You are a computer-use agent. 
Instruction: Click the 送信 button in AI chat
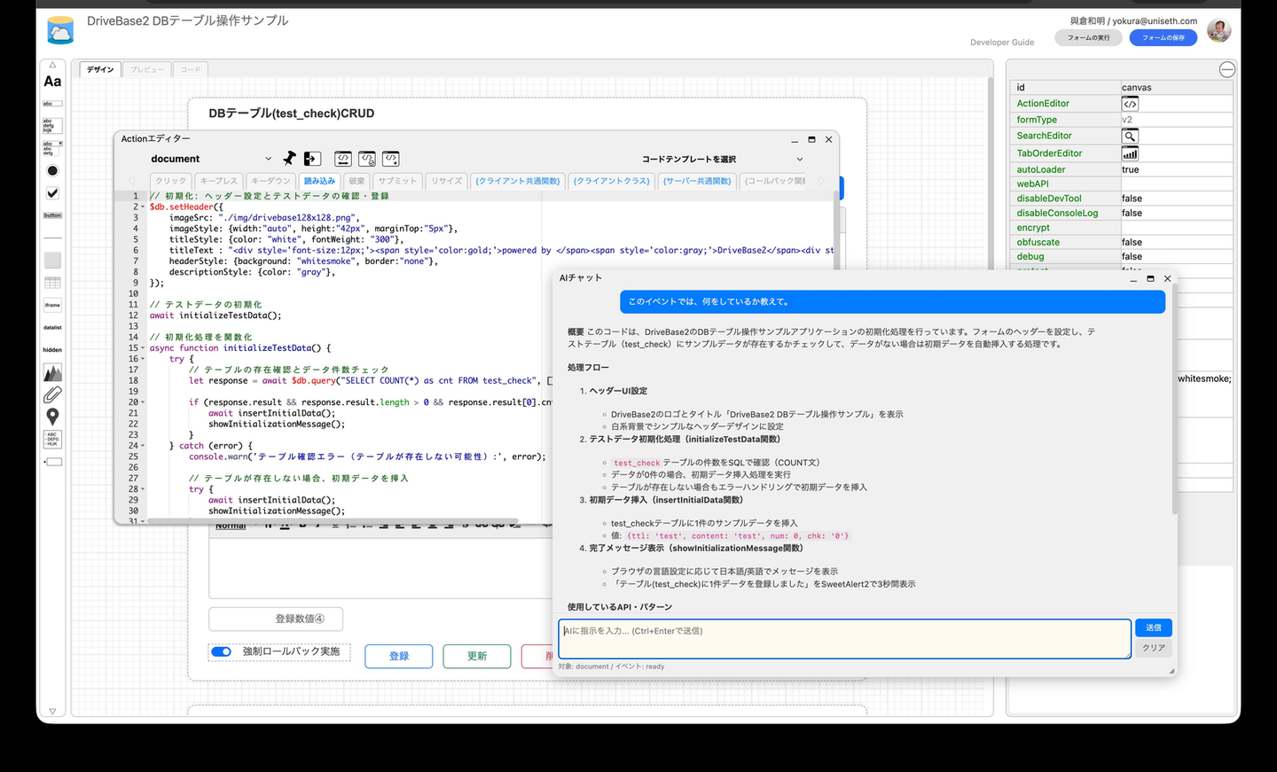click(x=1154, y=628)
